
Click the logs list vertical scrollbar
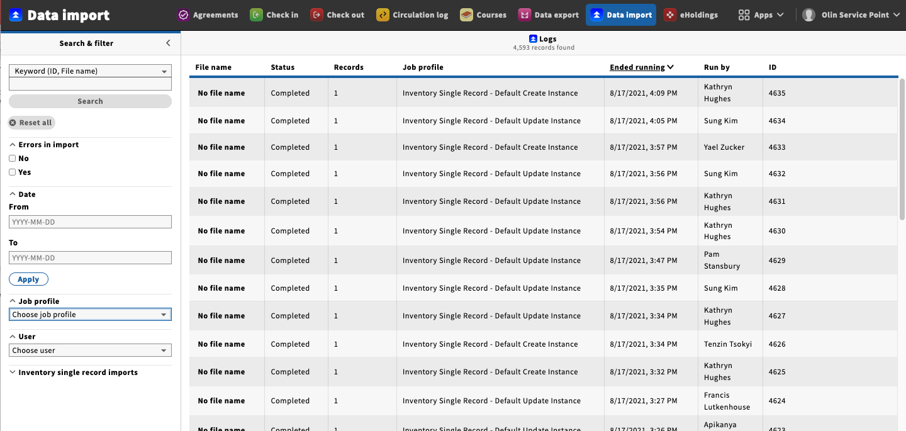(x=902, y=150)
